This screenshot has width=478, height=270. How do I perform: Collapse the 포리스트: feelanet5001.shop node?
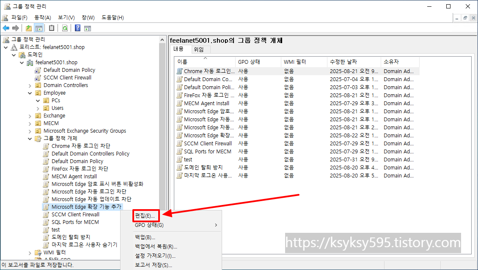6,47
